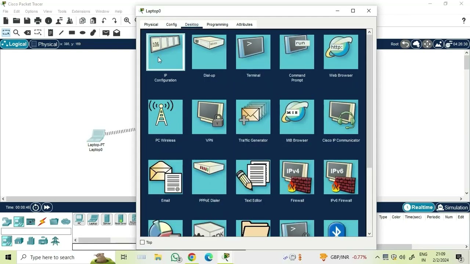Click the New file toolbar icon
The height and width of the screenshot is (264, 470).
click(x=6, y=21)
